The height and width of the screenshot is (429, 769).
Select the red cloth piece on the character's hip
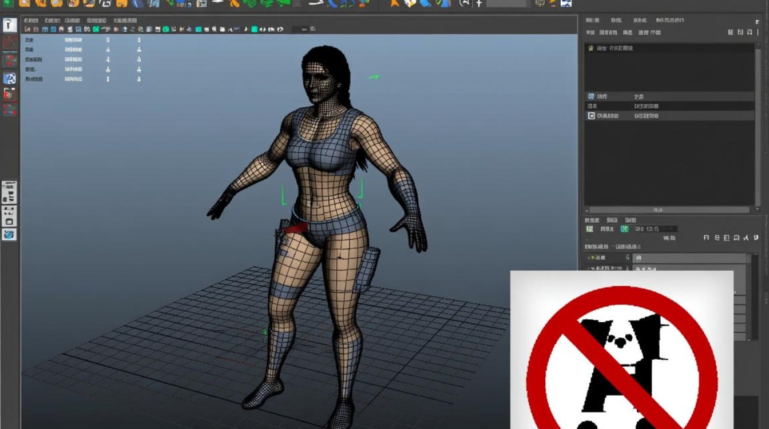click(296, 228)
